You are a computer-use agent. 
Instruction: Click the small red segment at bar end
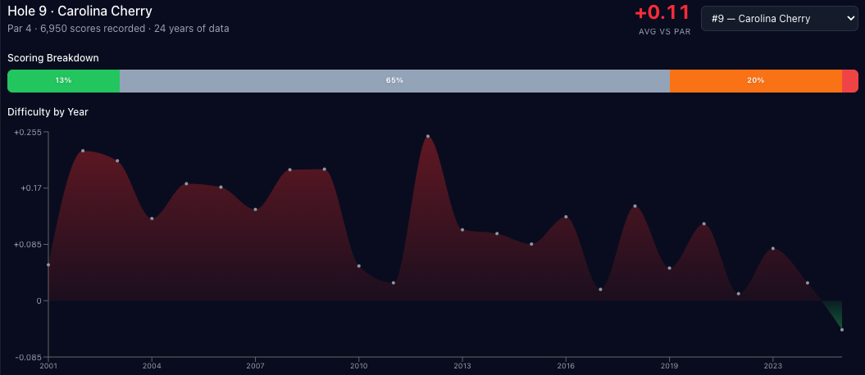click(x=850, y=81)
